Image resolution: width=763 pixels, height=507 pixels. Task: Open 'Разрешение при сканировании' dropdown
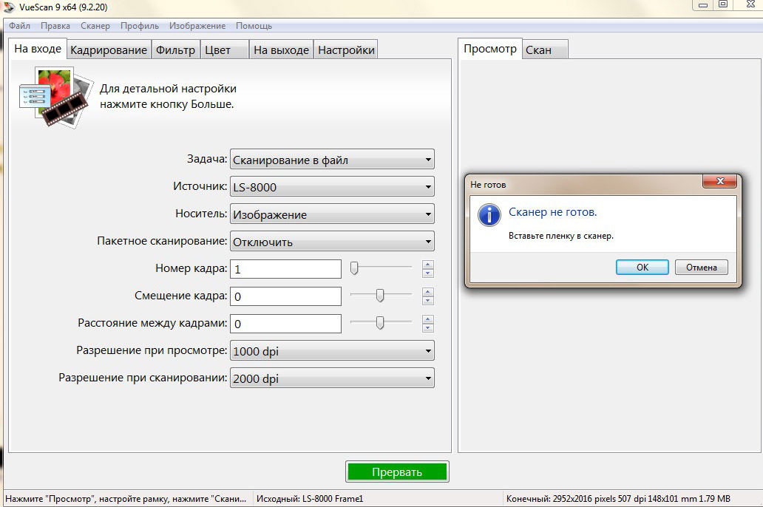332,378
